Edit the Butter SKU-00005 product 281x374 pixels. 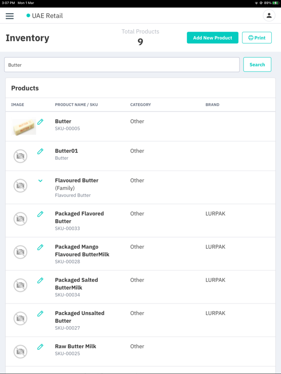(40, 122)
